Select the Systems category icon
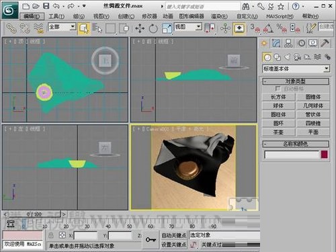336x252 pixels. click(x=327, y=57)
